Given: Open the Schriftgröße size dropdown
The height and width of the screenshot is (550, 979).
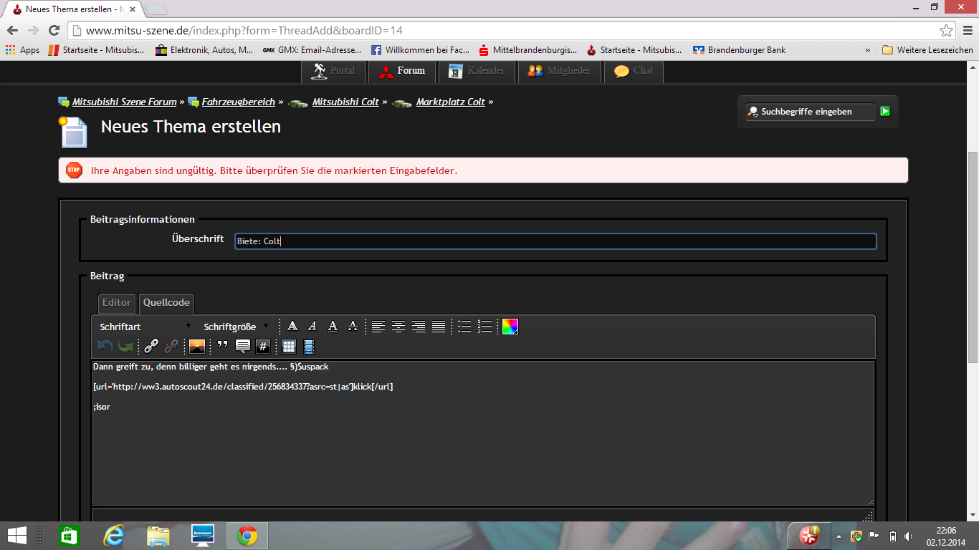Looking at the screenshot, I should (x=236, y=327).
